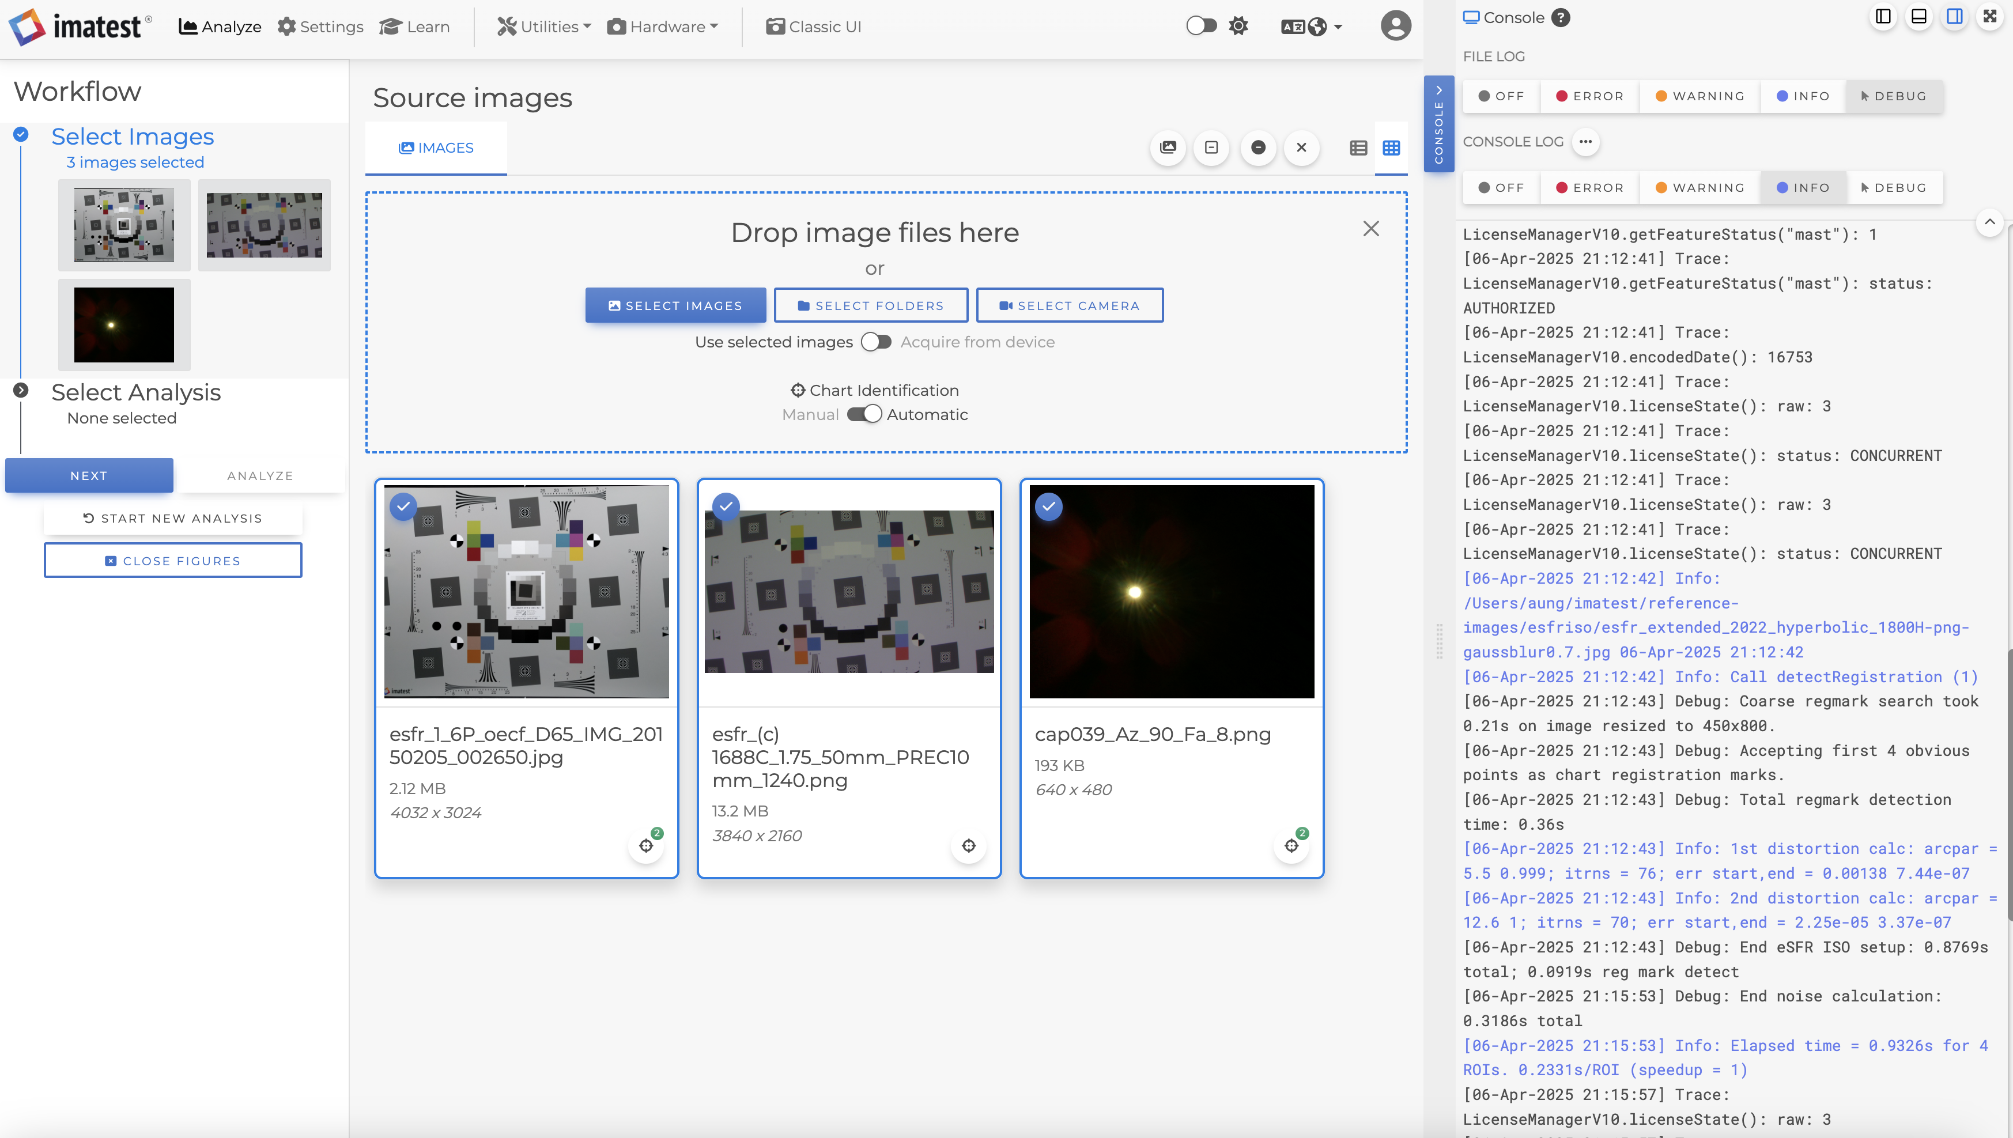Click the remove images X icon
Screen dimensions: 2013x1138
click(1302, 147)
